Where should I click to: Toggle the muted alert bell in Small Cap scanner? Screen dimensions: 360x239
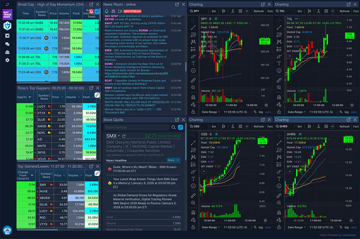[91, 11]
